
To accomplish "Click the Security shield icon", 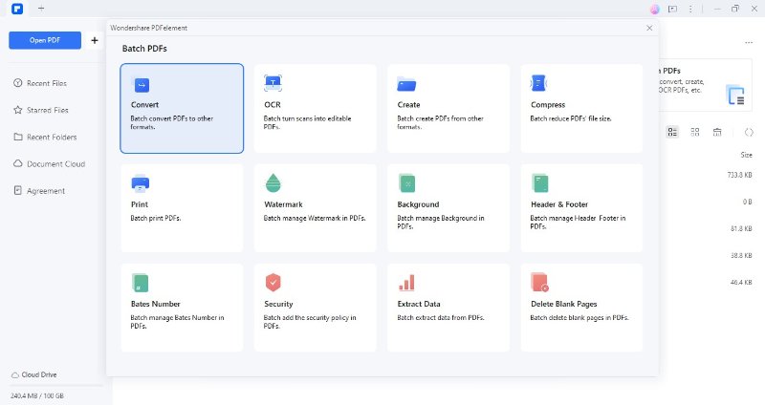I will (273, 283).
